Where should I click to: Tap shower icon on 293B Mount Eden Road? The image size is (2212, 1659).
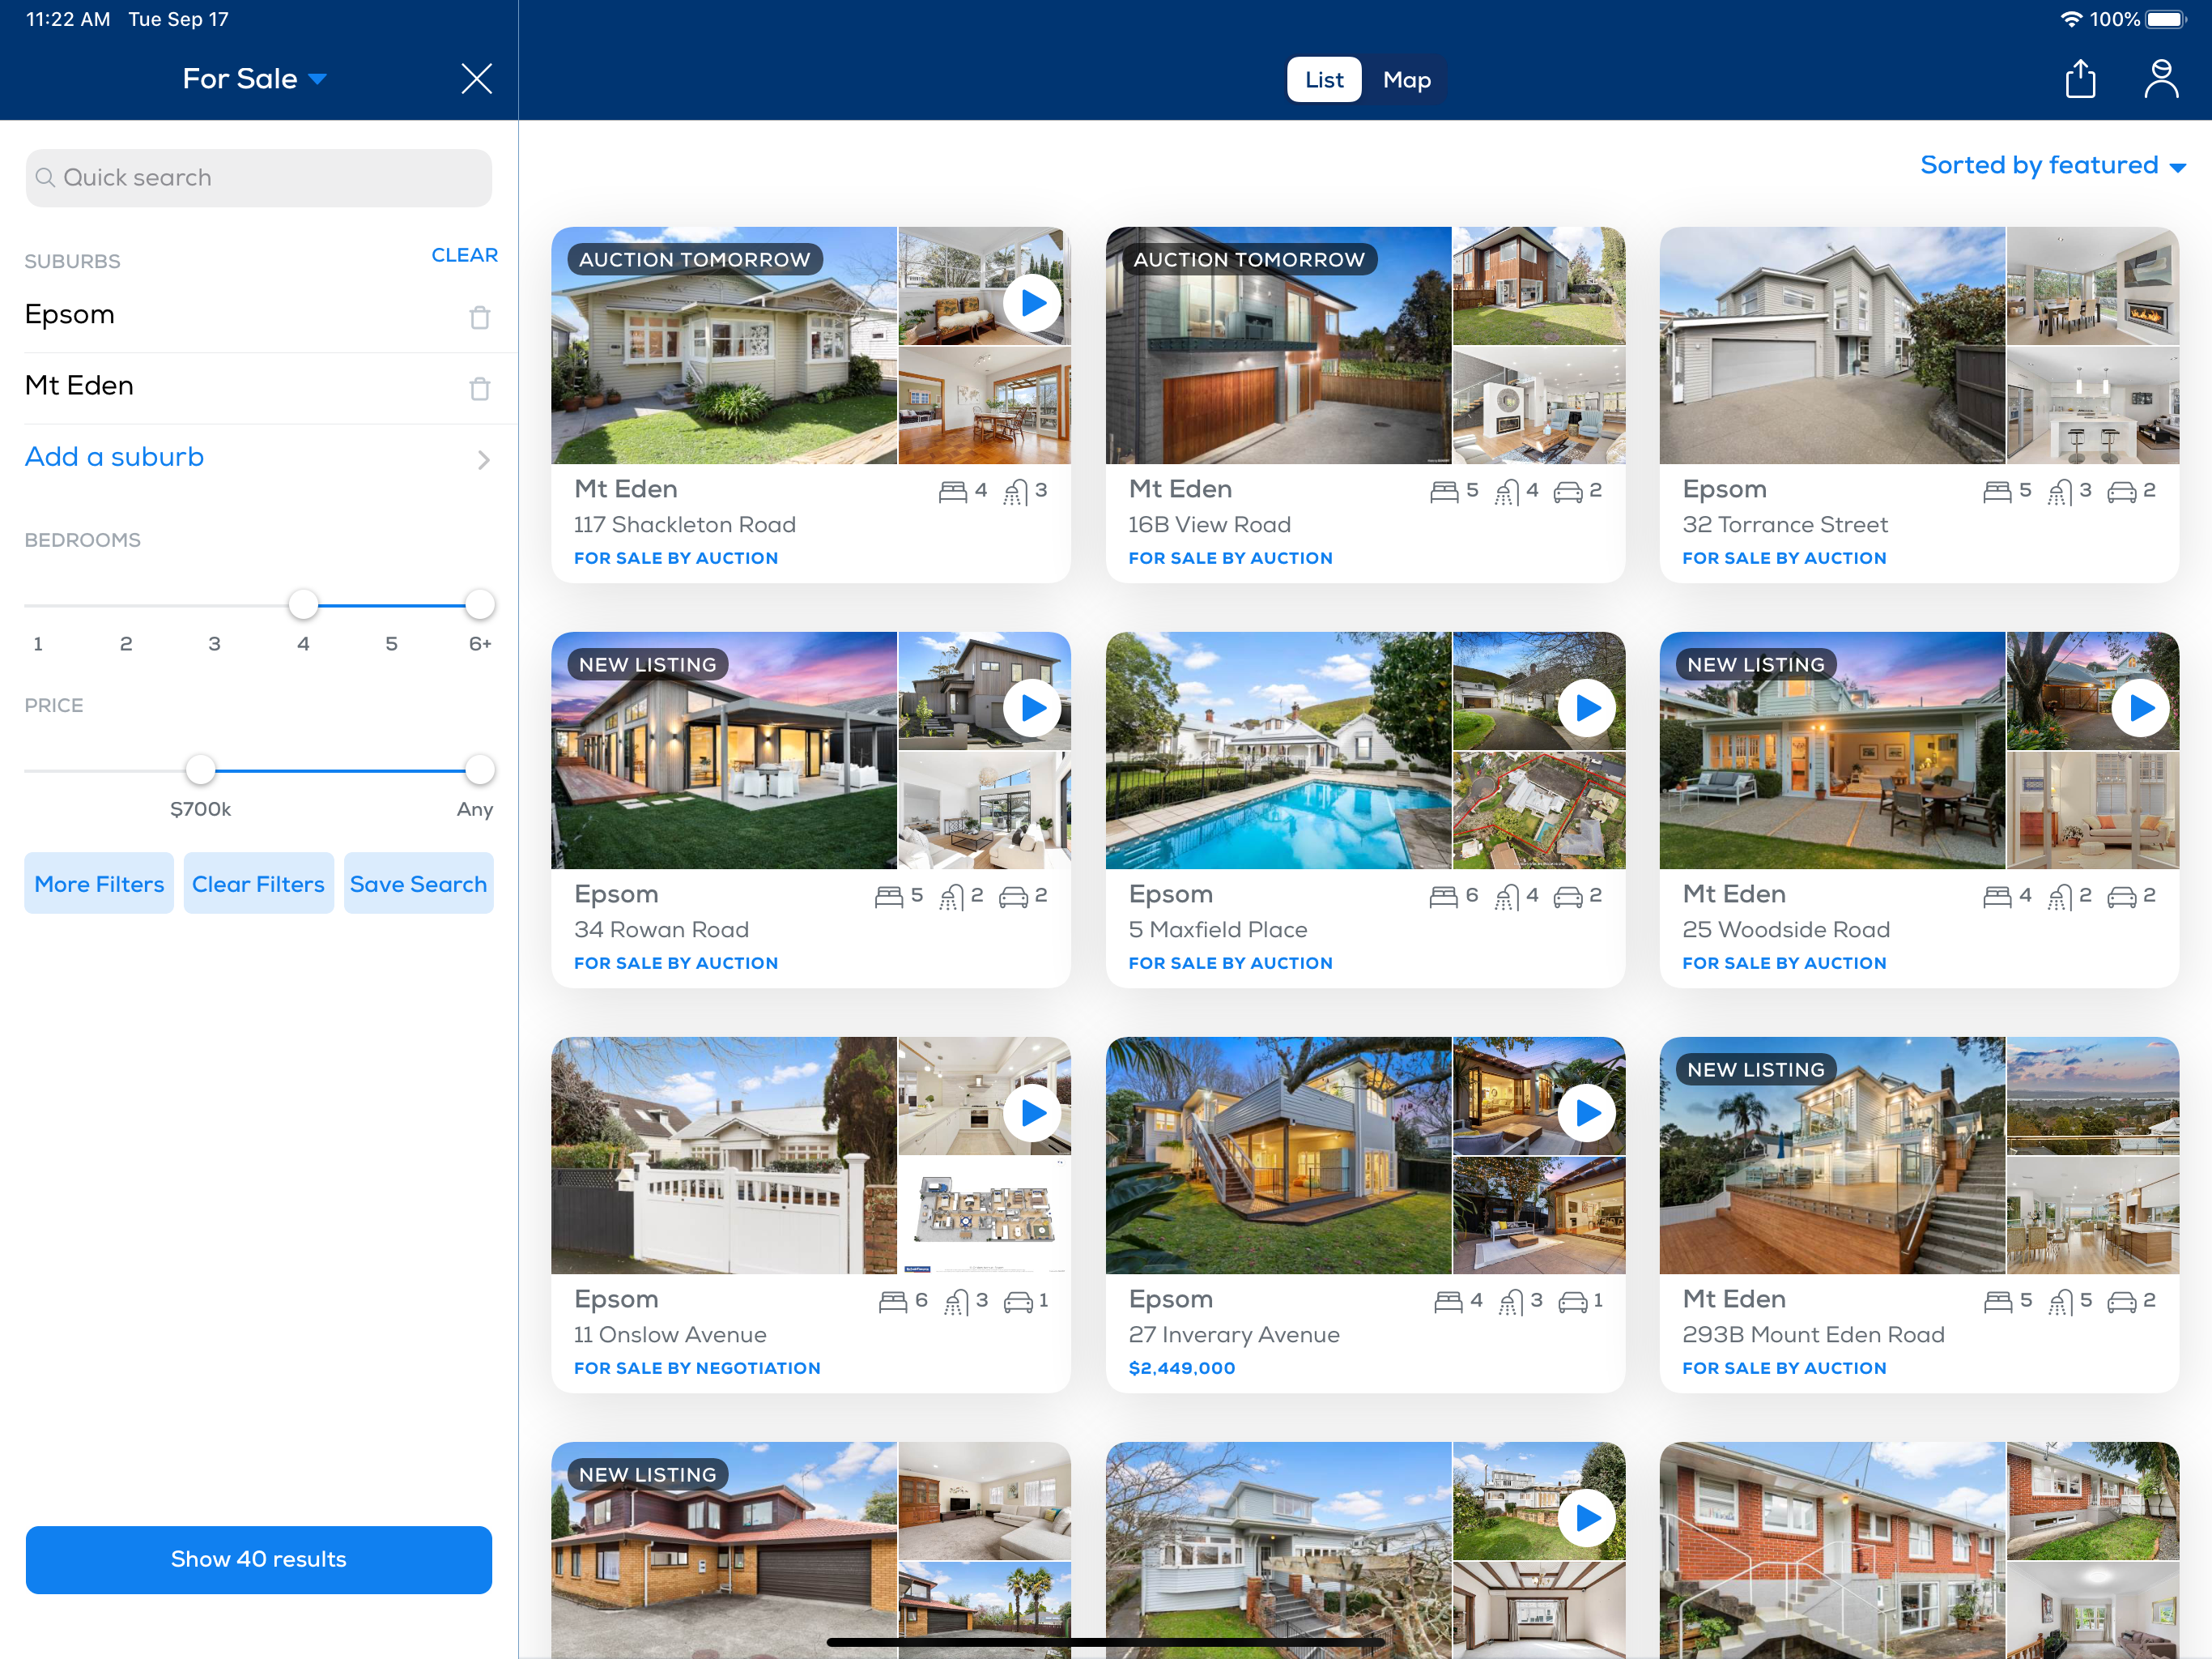pyautogui.click(x=2061, y=1301)
